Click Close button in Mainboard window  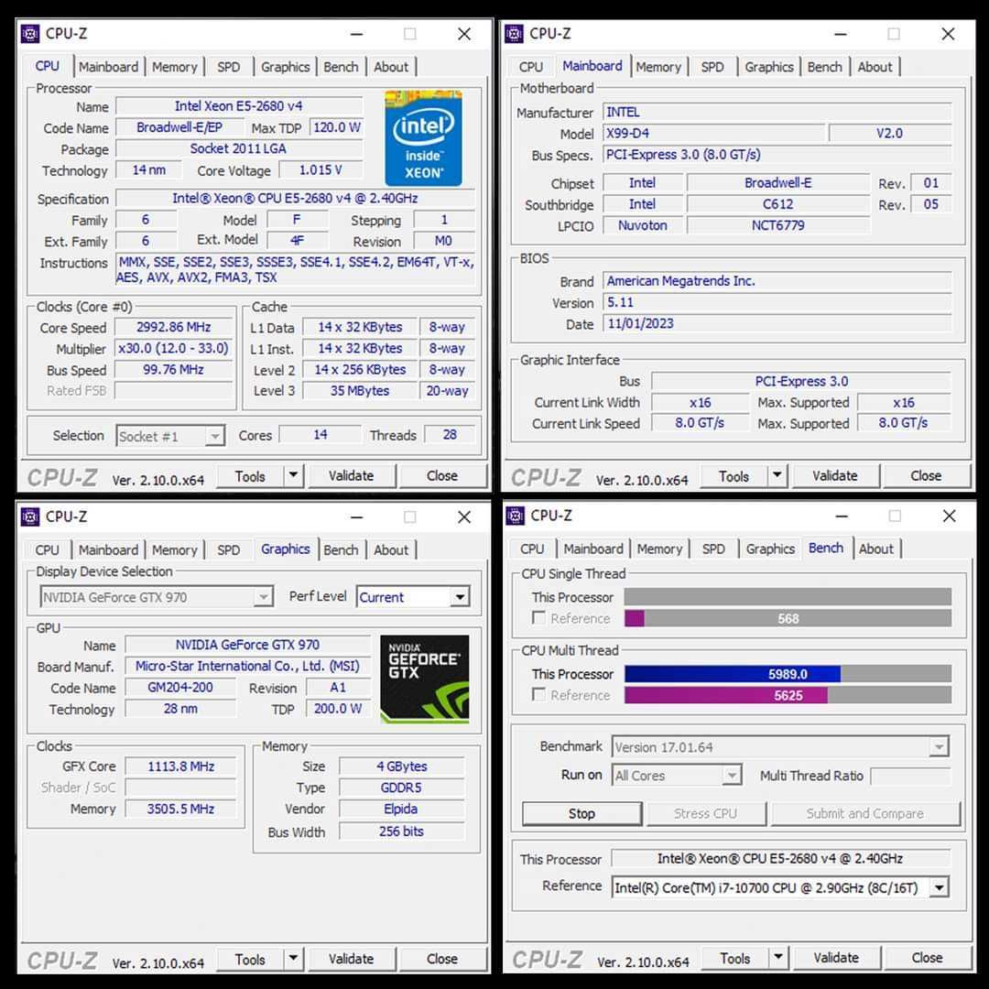coord(926,475)
